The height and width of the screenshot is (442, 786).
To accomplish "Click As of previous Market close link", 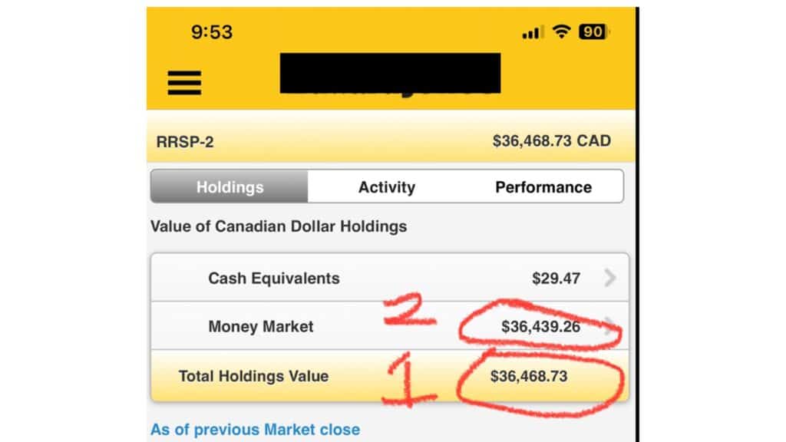I will [255, 430].
